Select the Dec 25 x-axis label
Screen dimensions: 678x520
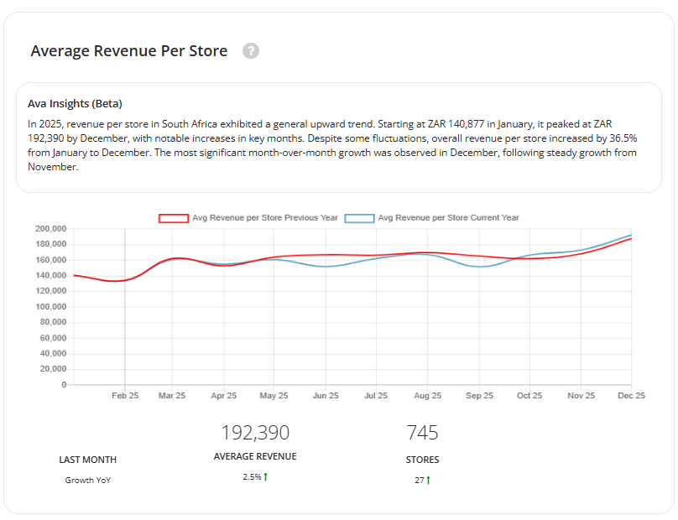pyautogui.click(x=631, y=396)
